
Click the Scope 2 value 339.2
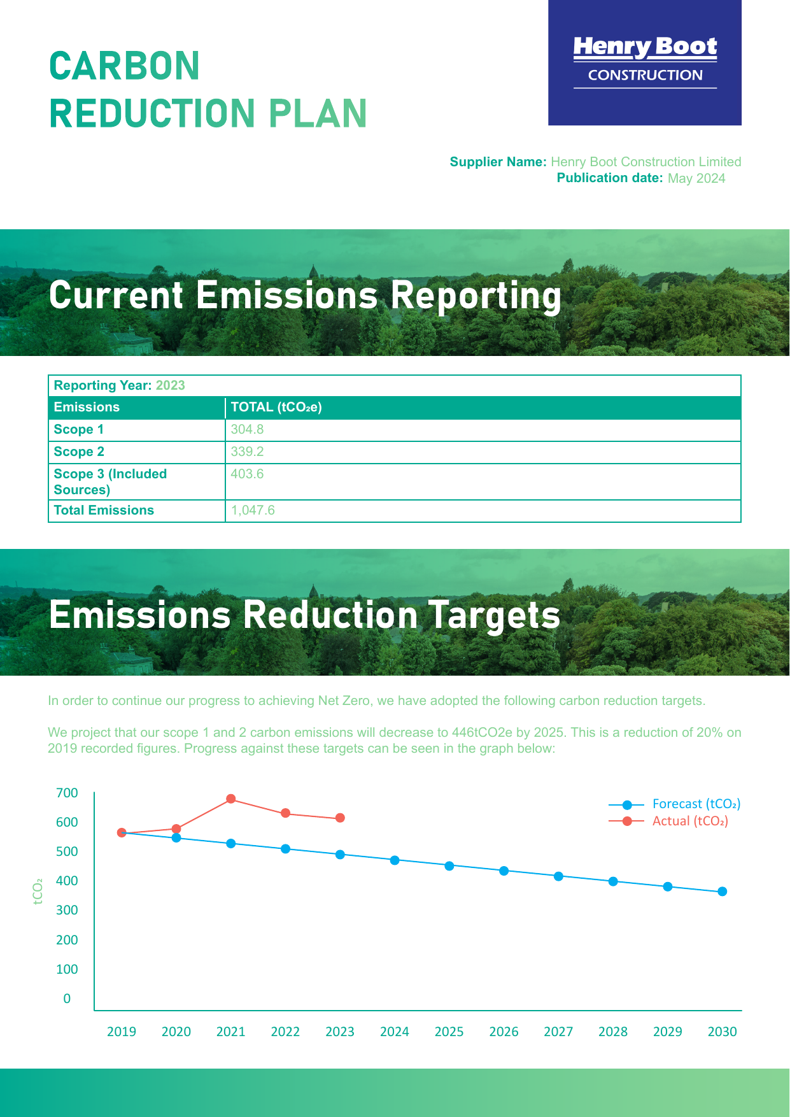247,452
